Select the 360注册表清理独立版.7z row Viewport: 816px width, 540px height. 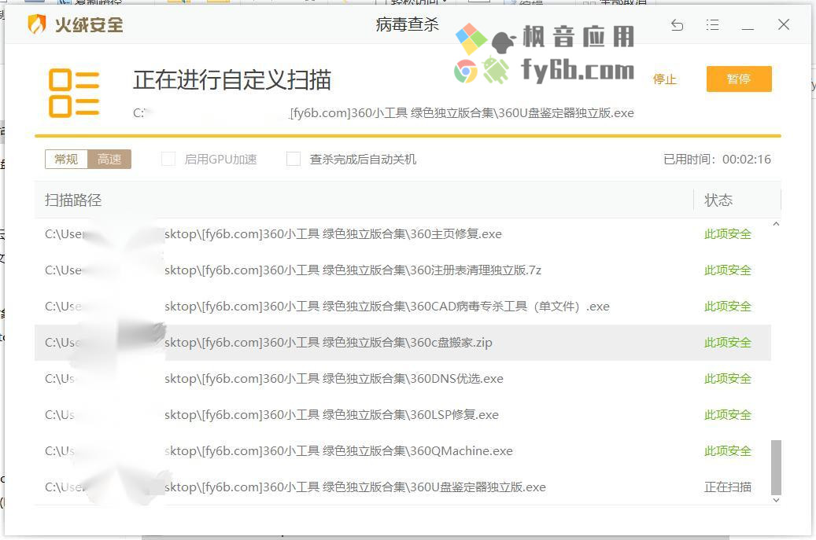403,270
